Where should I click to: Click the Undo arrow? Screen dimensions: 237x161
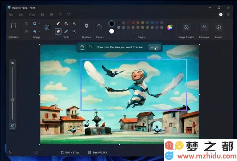60,14
